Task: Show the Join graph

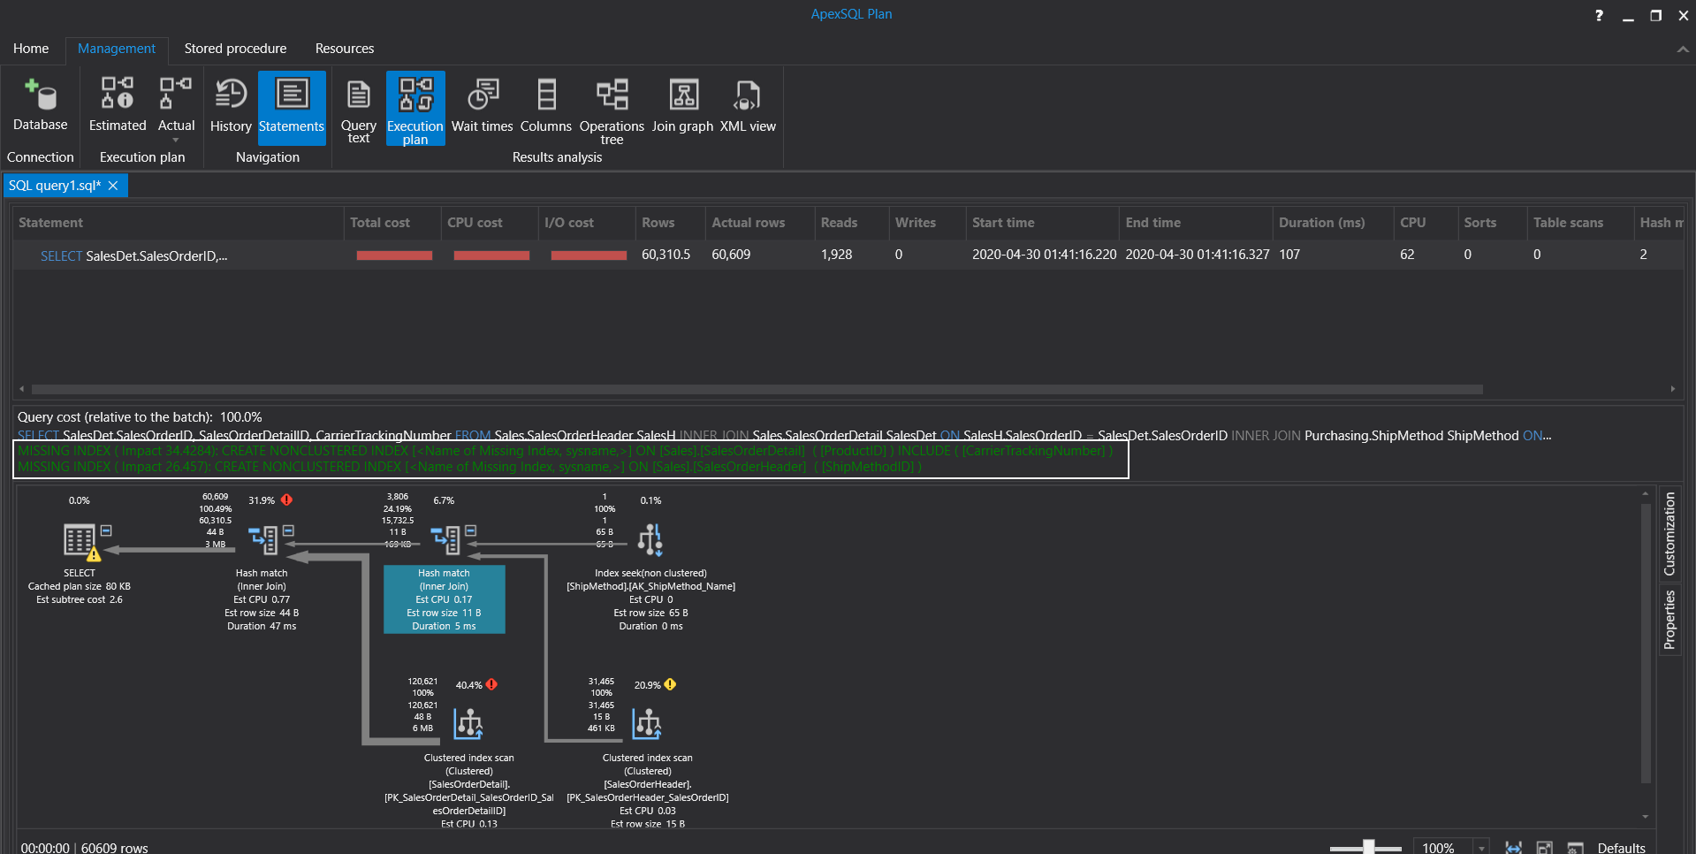Action: pos(682,104)
